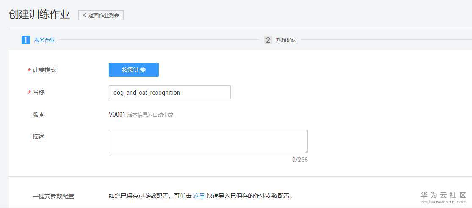Click inside the empty 描述 text area
This screenshot has width=472, height=208.
tap(208, 141)
